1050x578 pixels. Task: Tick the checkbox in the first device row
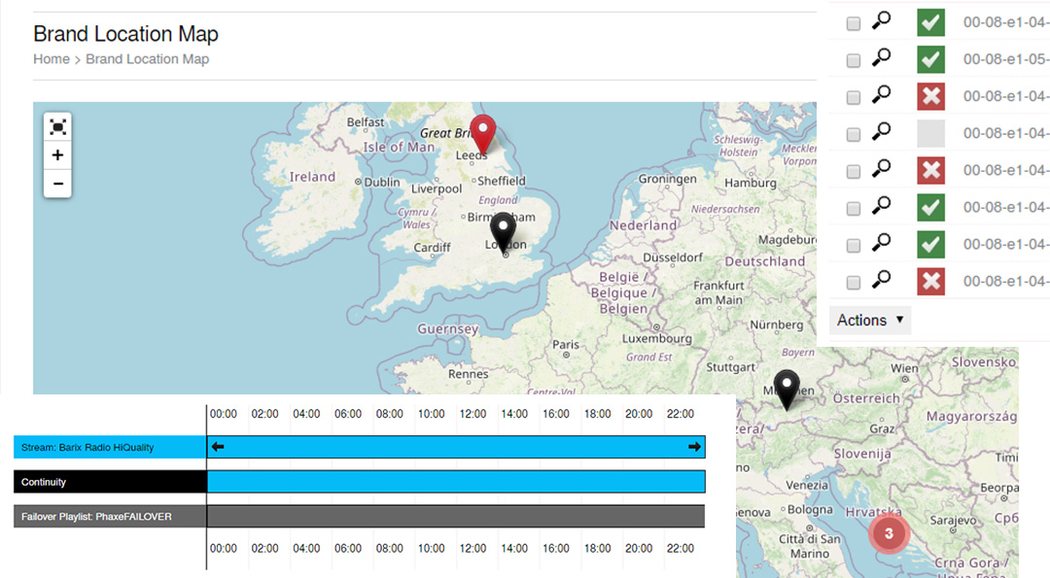(854, 23)
